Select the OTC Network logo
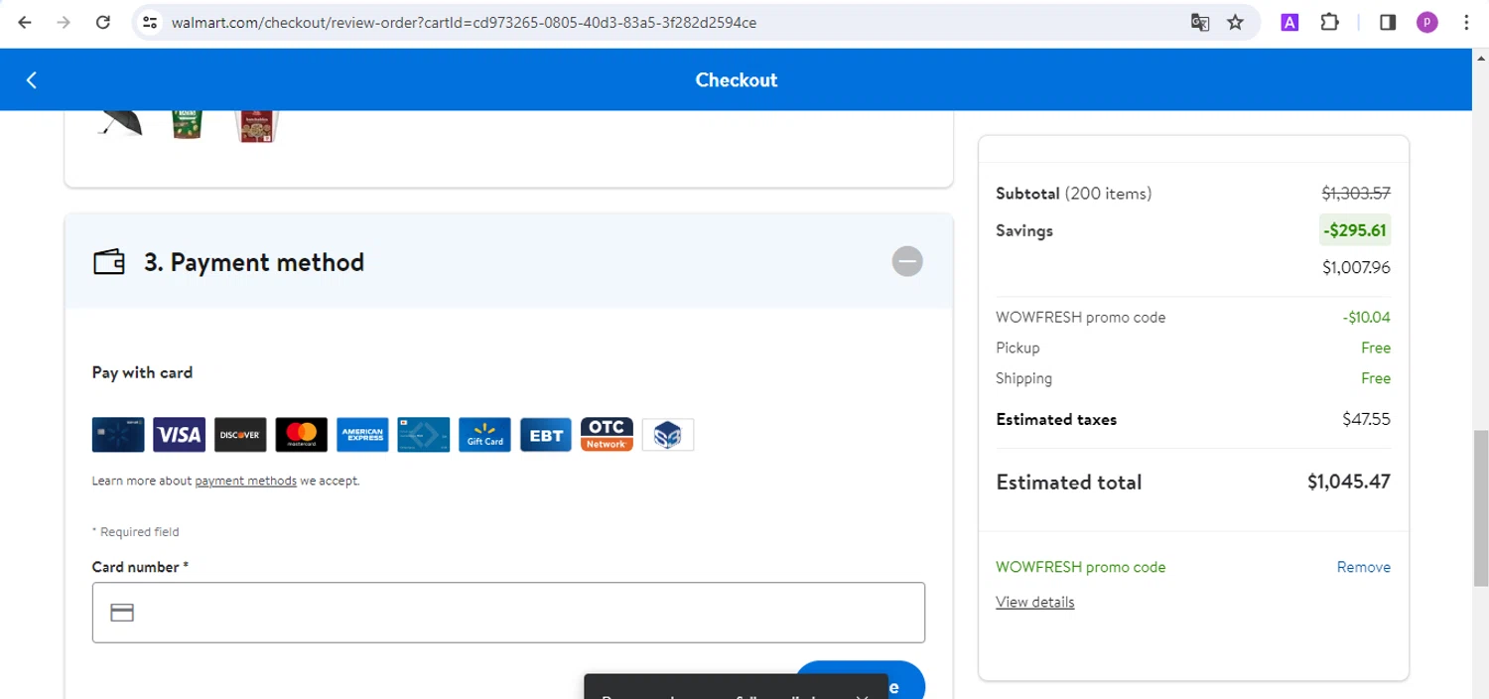 [607, 435]
